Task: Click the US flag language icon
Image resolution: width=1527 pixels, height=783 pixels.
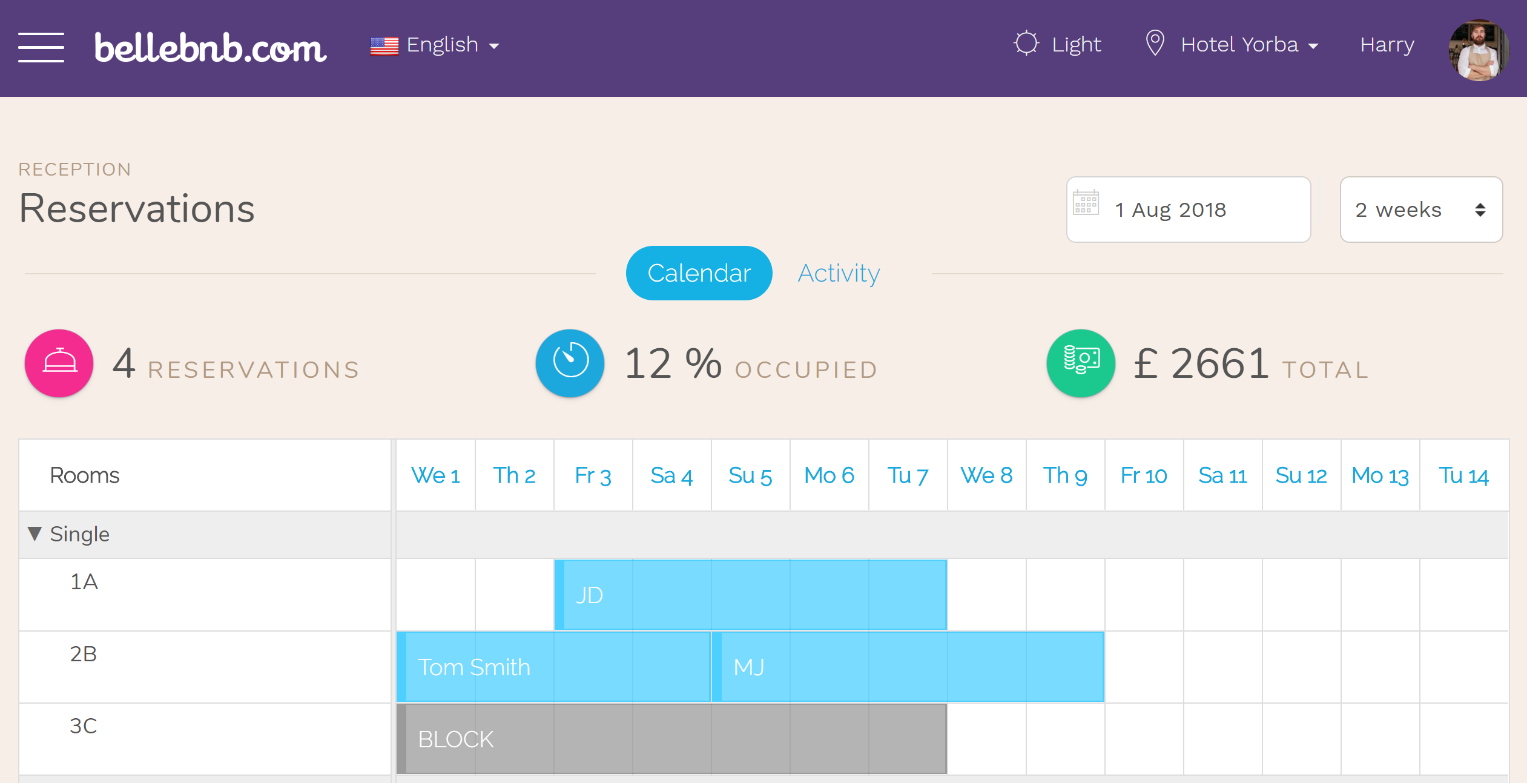Action: [384, 45]
